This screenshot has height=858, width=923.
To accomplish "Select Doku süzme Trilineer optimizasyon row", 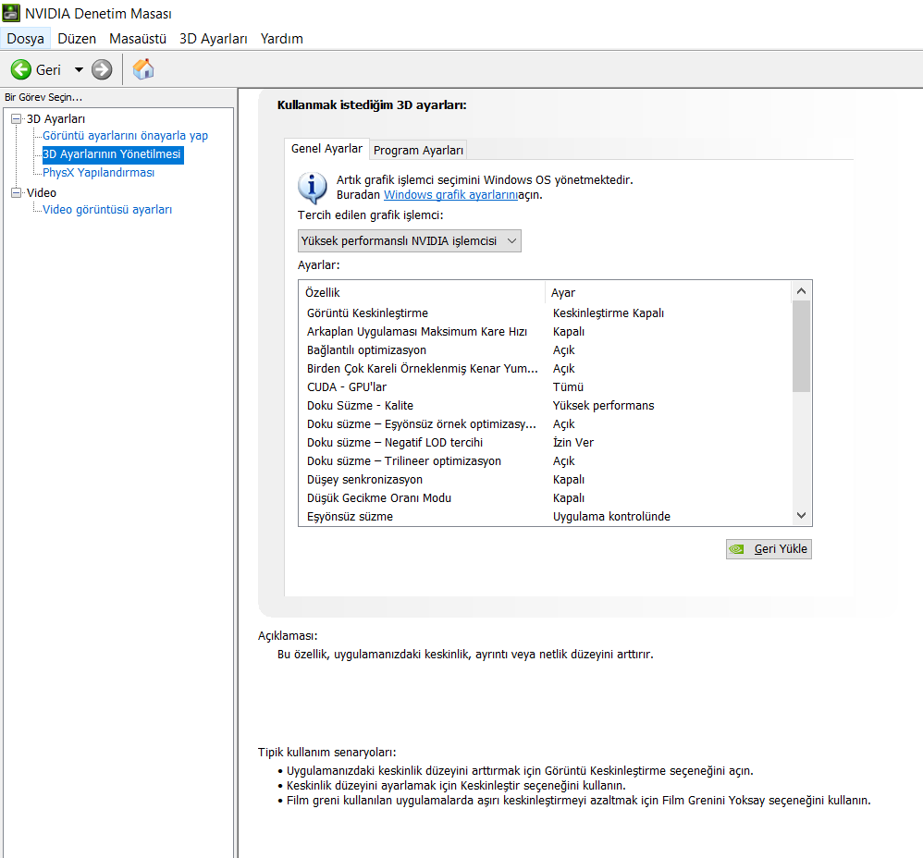I will 545,460.
